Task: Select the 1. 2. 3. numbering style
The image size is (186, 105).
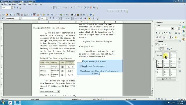Action: pos(173,55)
